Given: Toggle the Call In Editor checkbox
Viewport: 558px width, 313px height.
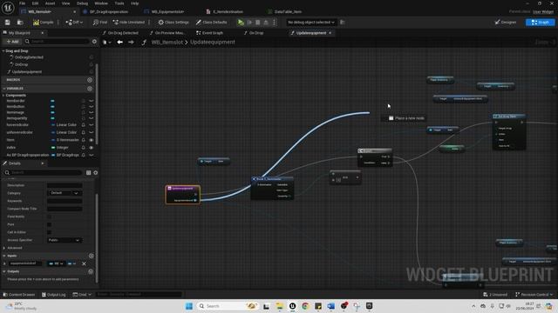Looking at the screenshot, I should point(49,232).
